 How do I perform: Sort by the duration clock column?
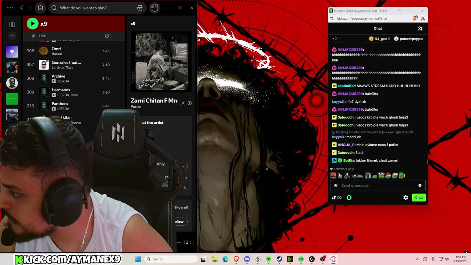[107, 36]
